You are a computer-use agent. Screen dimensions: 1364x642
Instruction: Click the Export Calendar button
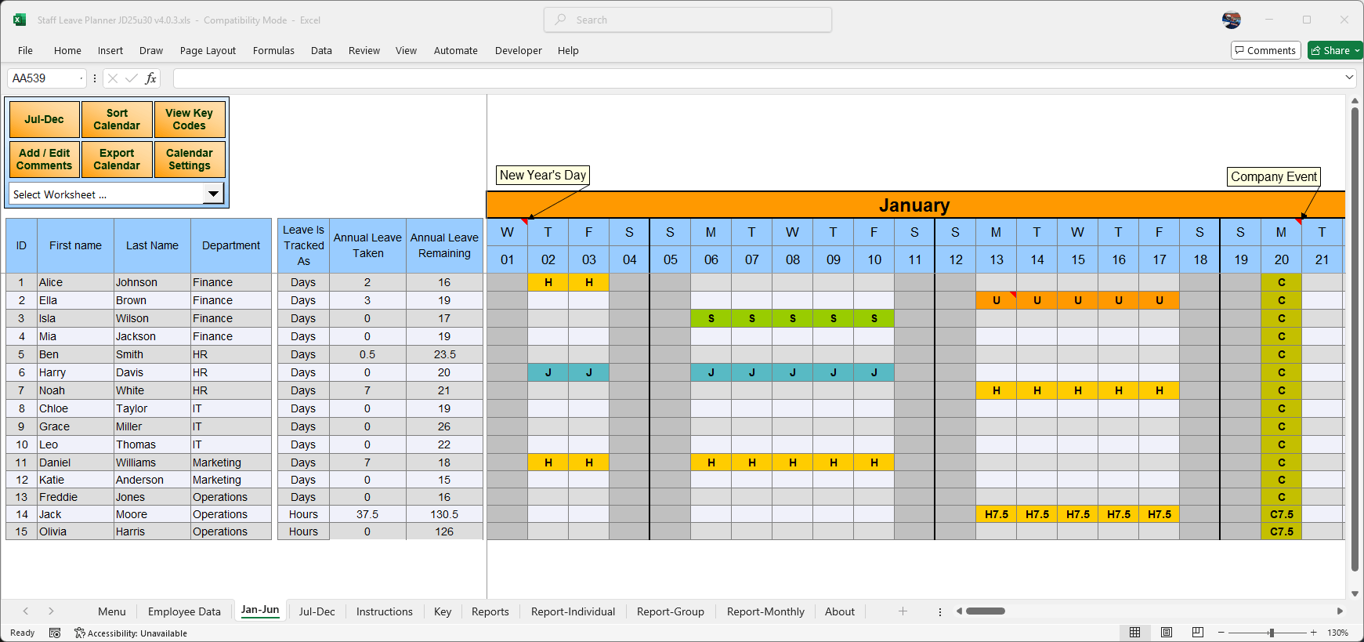(x=117, y=159)
